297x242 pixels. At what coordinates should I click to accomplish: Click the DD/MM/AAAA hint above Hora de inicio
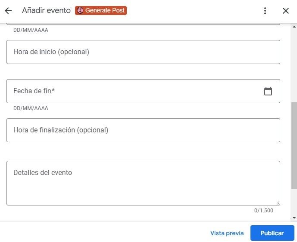pos(31,30)
